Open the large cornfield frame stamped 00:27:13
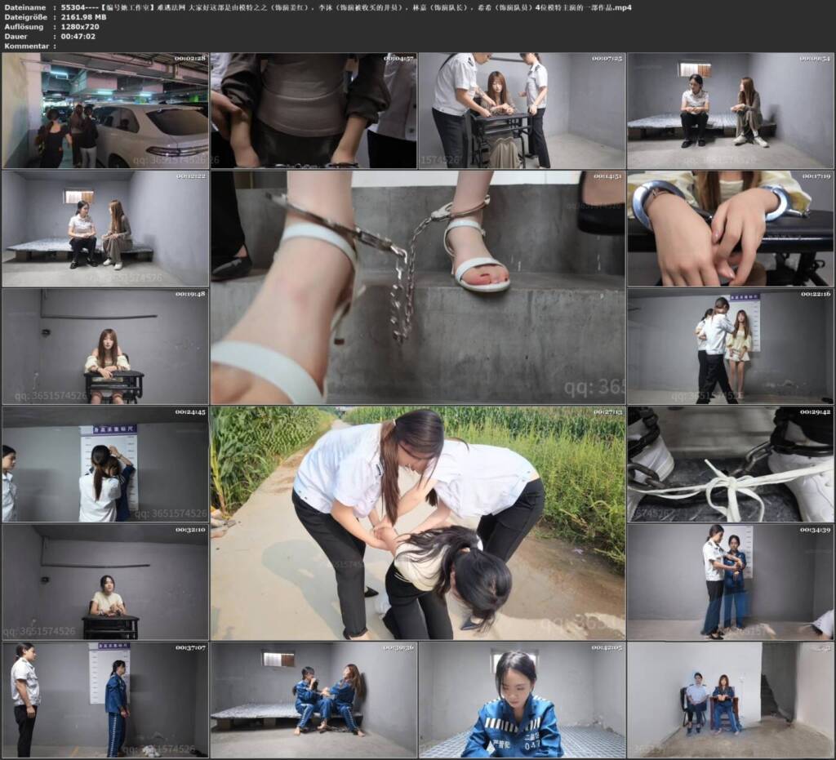This screenshot has width=836, height=760. 418,523
